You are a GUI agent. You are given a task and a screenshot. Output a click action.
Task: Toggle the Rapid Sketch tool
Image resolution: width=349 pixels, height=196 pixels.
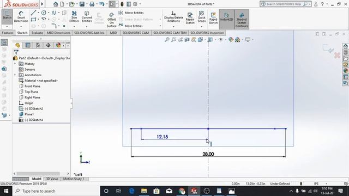click(x=213, y=18)
